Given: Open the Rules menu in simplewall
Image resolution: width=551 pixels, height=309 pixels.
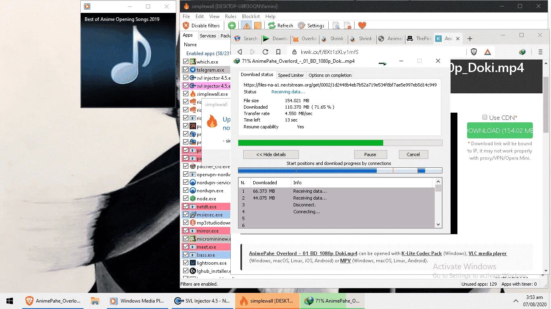Looking at the screenshot, I should [231, 16].
